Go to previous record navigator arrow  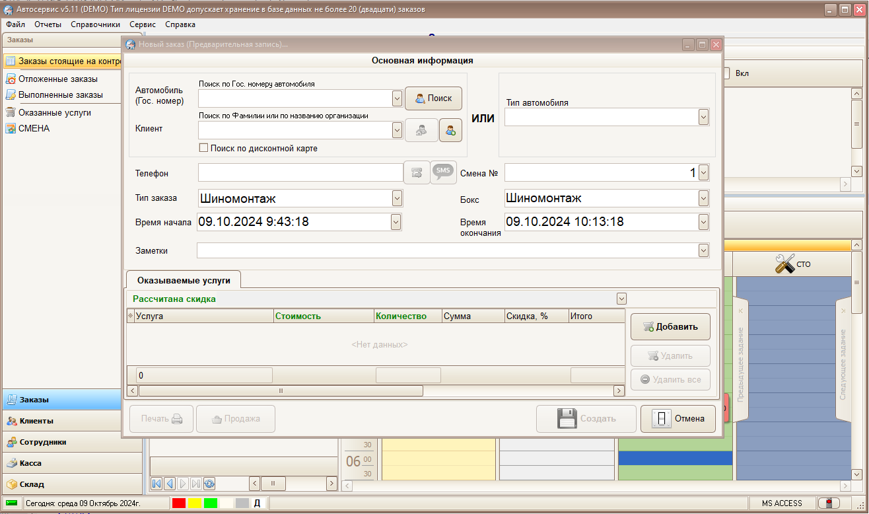click(x=170, y=484)
